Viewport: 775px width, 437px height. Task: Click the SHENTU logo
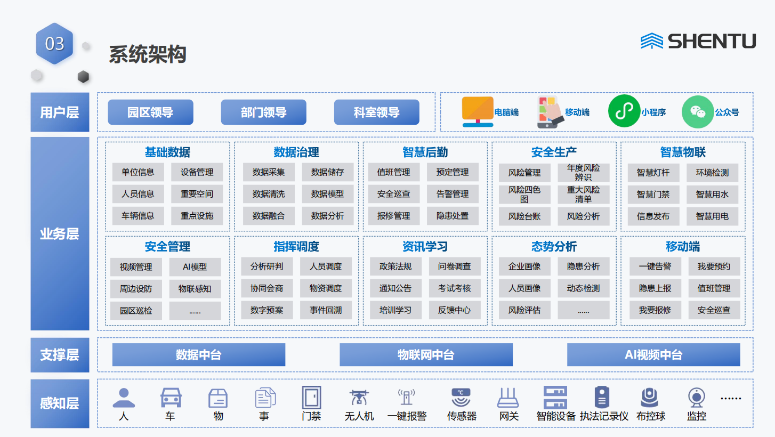(x=698, y=41)
